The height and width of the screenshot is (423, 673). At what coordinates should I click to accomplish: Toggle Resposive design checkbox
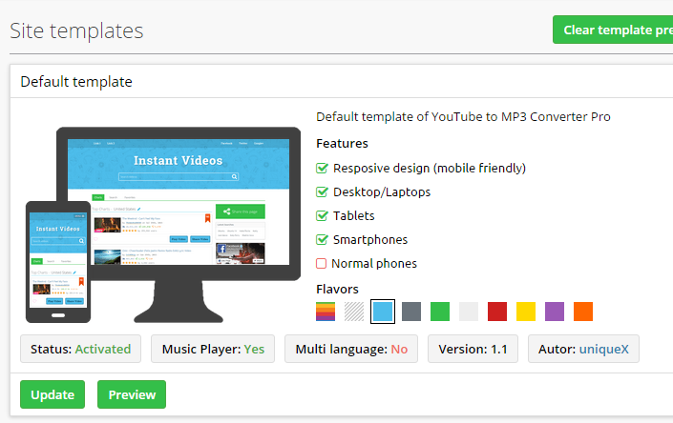(322, 168)
